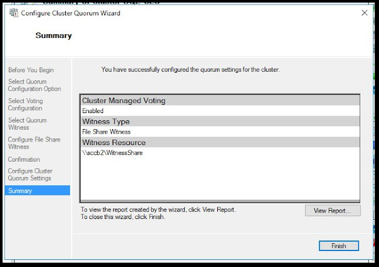Open Configure File Share Witness step

point(34,143)
